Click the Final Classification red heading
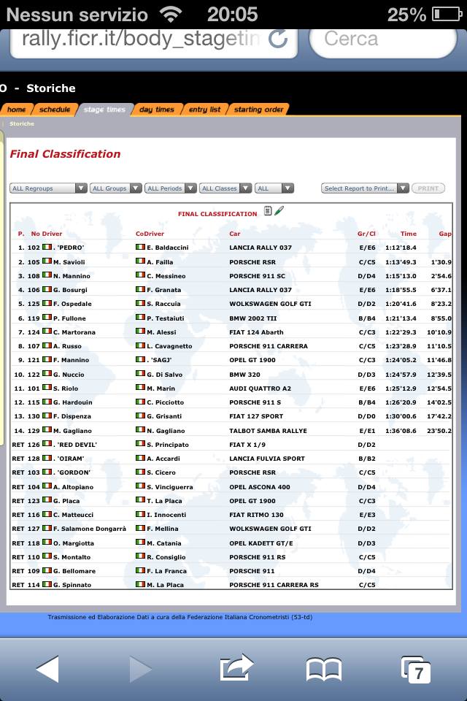The width and height of the screenshot is (467, 701). 65,154
